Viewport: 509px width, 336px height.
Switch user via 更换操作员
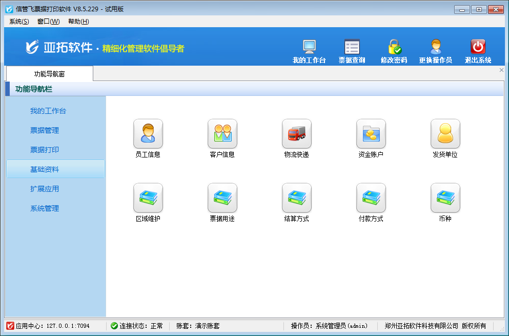coord(435,51)
